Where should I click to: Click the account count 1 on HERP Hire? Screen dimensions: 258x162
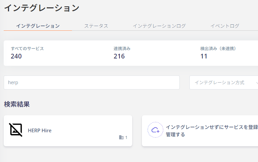pos(126,137)
